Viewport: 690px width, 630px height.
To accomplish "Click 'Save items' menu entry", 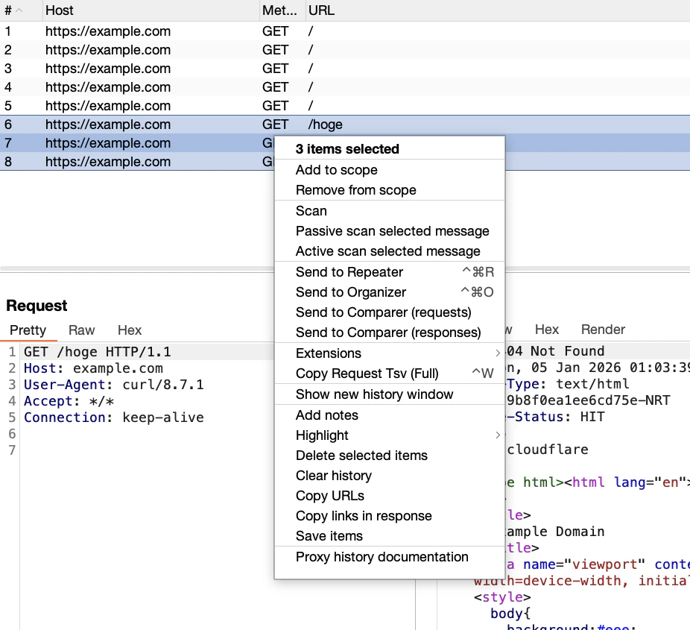I will 390,536.
